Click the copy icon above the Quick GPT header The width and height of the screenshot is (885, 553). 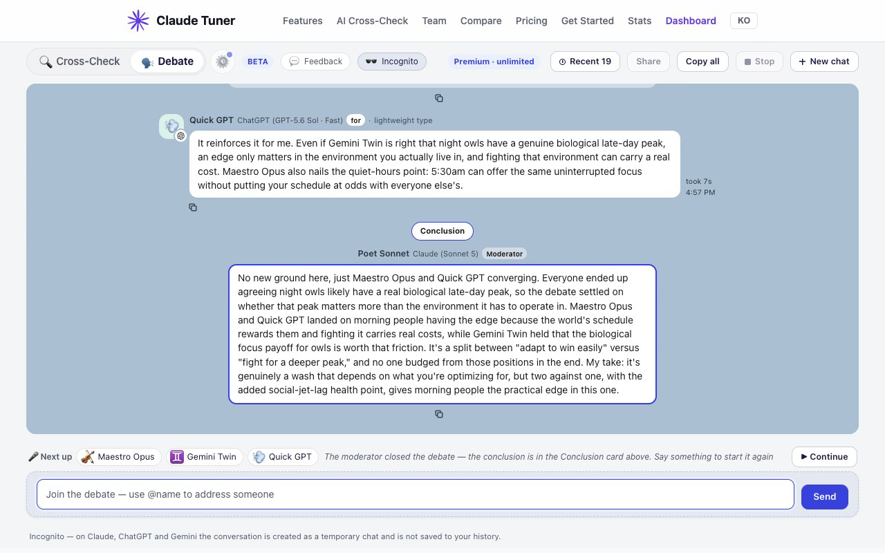coord(439,98)
